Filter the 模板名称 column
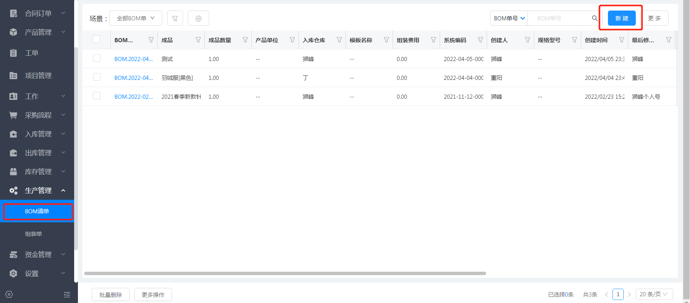This screenshot has height=303, width=690. tap(386, 40)
